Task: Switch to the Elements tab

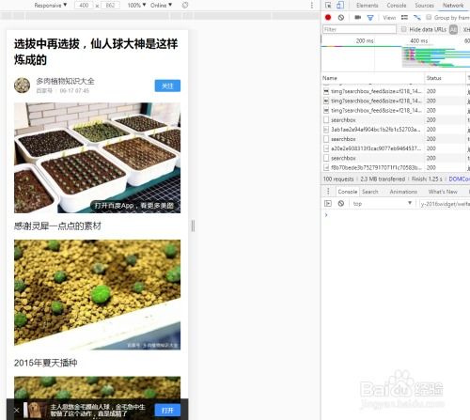Action: (367, 6)
